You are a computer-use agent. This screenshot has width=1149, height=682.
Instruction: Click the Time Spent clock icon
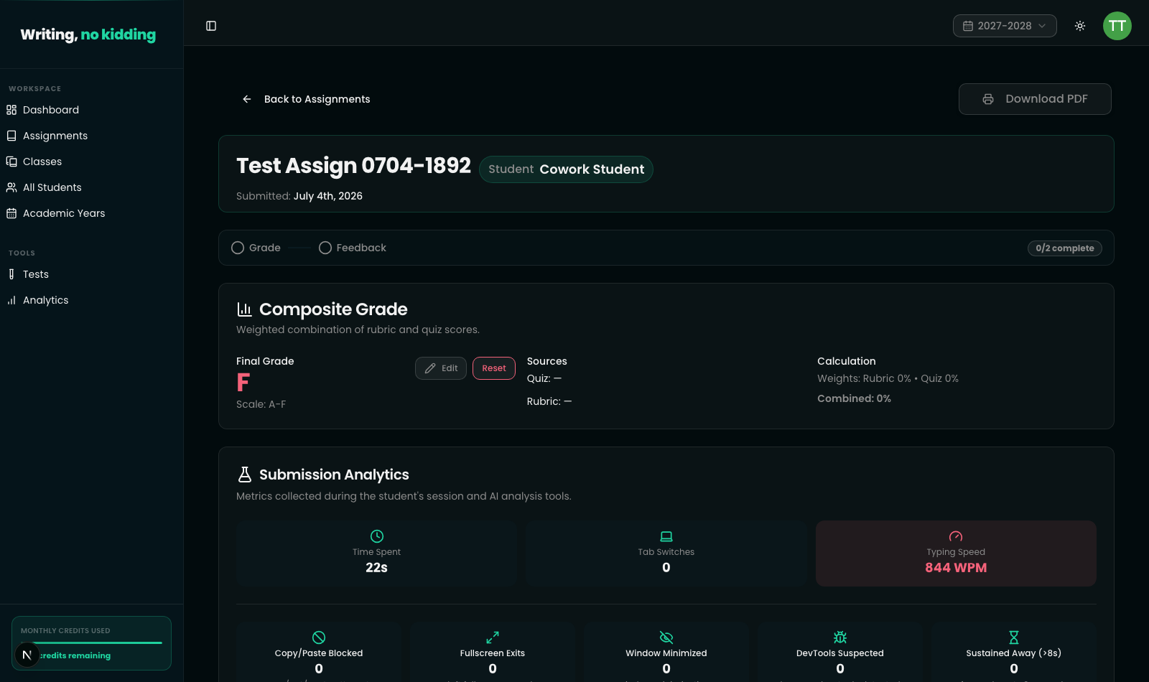point(377,536)
